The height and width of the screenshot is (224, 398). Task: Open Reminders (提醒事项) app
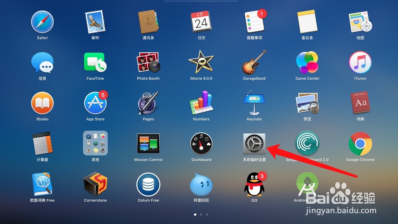pos(254,22)
